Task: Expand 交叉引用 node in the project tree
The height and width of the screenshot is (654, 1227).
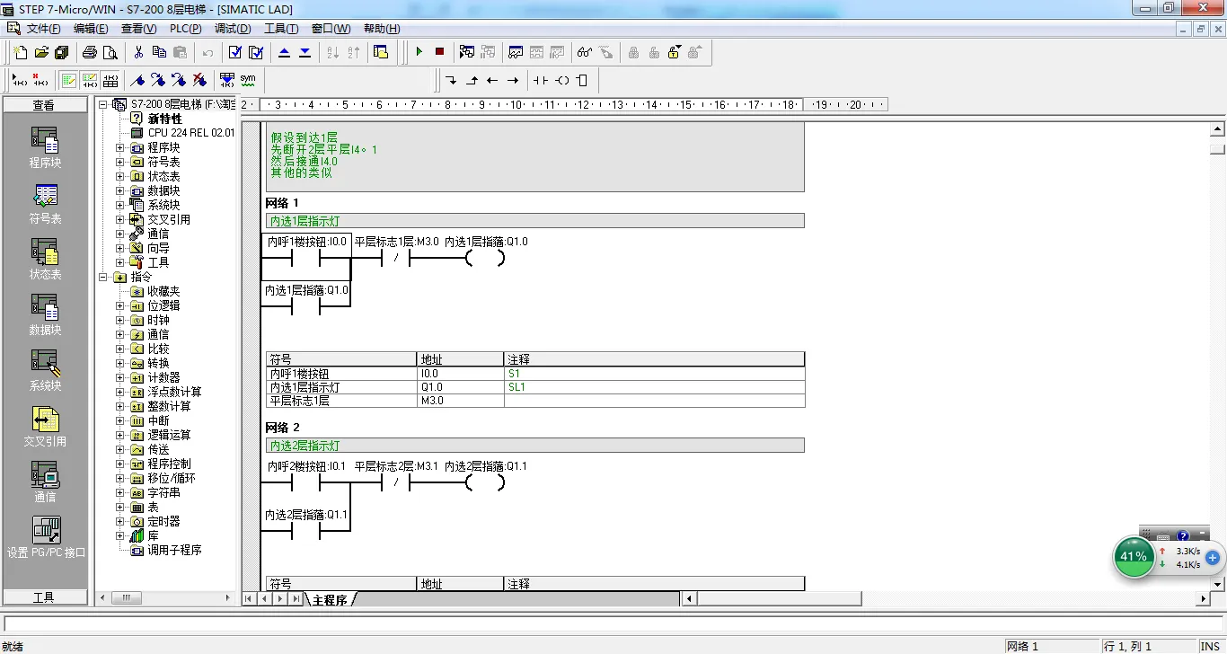Action: (x=119, y=219)
